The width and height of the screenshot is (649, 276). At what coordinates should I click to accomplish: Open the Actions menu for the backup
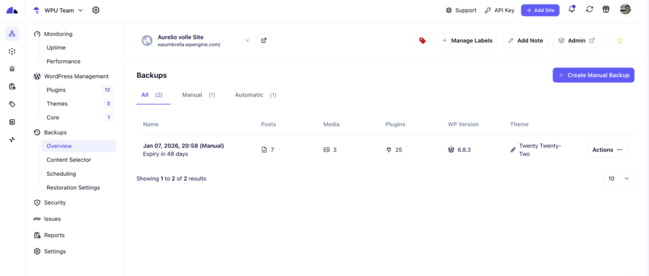607,150
